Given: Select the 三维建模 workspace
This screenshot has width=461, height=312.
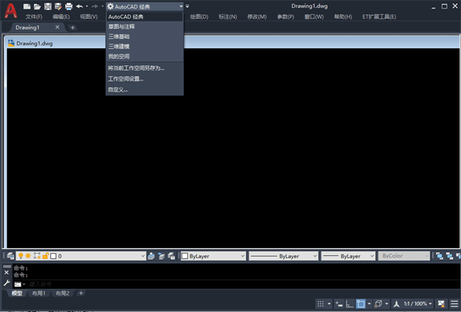Looking at the screenshot, I should coord(145,47).
